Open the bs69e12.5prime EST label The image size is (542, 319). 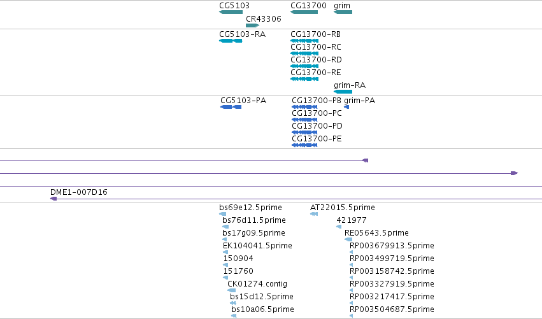250,208
